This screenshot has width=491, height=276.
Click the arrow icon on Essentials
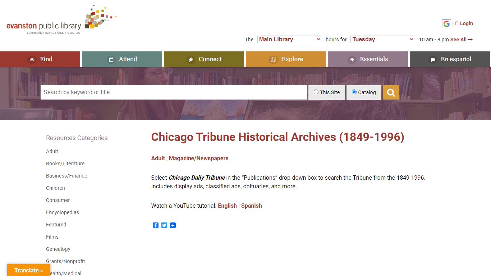(x=352, y=60)
